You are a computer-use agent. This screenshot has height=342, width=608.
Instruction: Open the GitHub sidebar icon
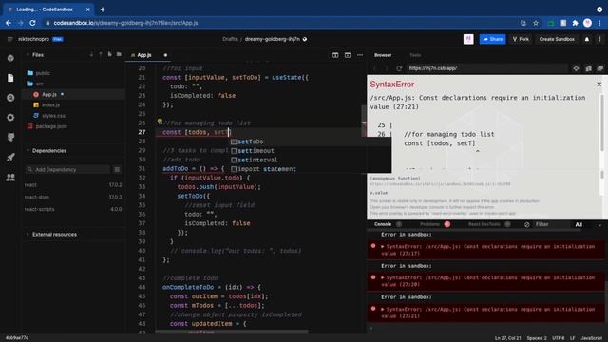[10, 137]
